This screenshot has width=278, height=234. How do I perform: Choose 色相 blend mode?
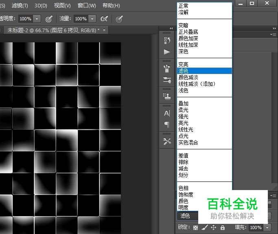click(204, 188)
